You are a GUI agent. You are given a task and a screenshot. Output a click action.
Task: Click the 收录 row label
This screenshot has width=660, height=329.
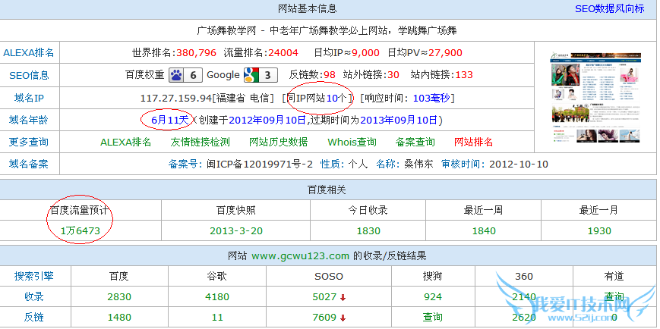[34, 296]
